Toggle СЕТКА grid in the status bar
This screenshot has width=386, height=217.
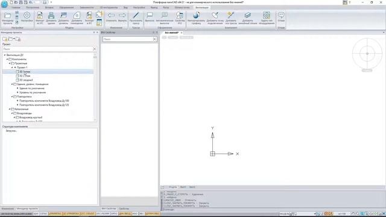(43, 214)
